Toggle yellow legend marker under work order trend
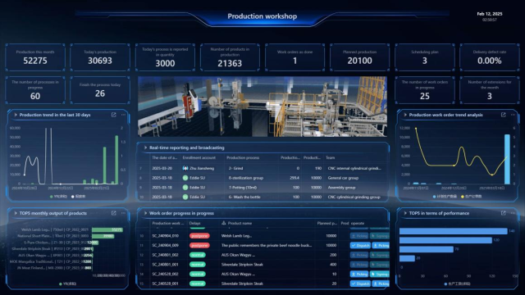525x295 pixels. [463, 197]
